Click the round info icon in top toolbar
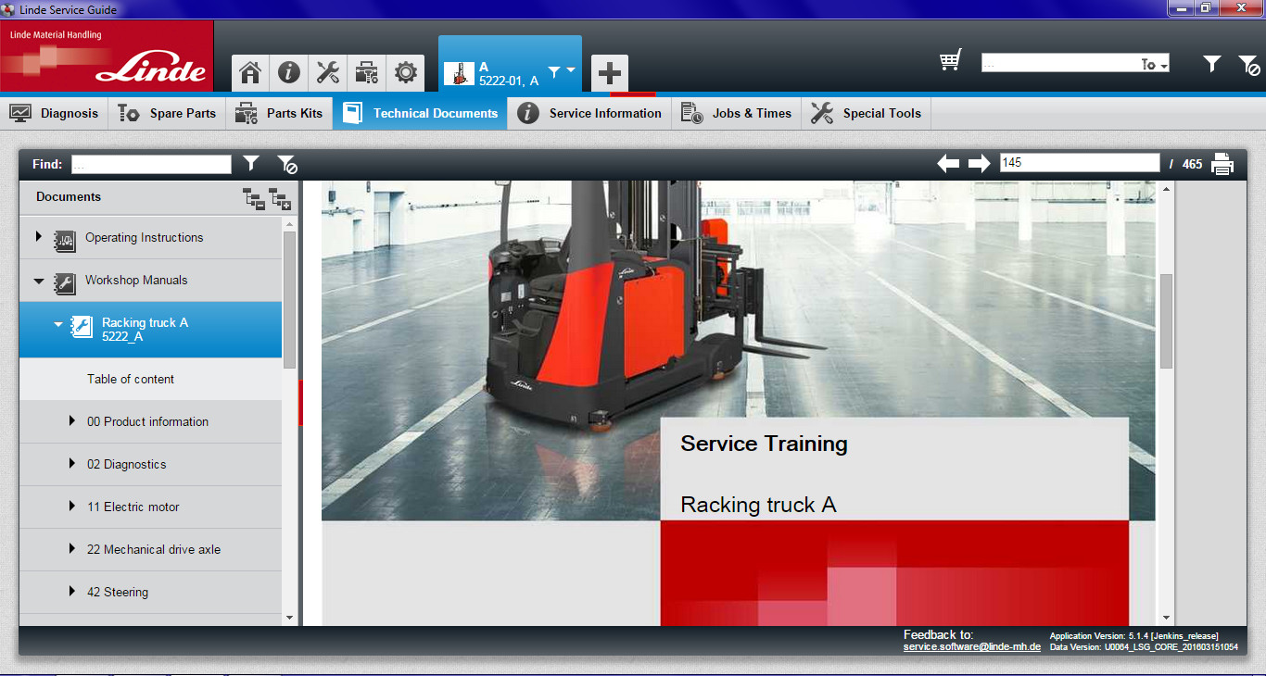Screen dimensions: 1266x676 click(x=288, y=72)
